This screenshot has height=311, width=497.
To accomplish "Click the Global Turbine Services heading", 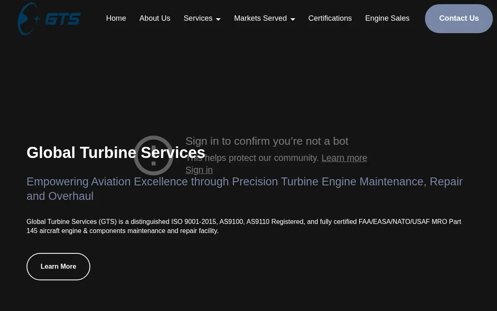I will [116, 153].
